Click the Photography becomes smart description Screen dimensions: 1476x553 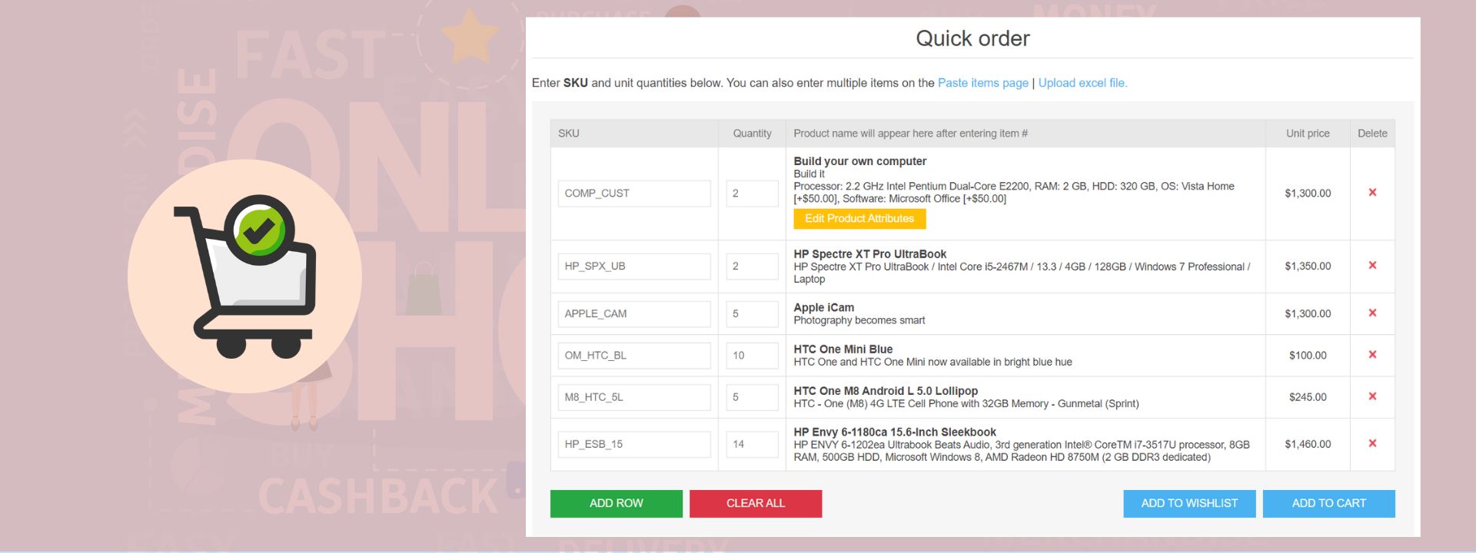859,320
